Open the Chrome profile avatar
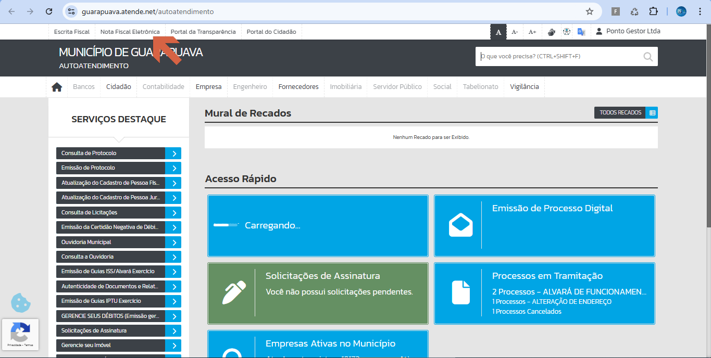711x358 pixels. pyautogui.click(x=681, y=11)
